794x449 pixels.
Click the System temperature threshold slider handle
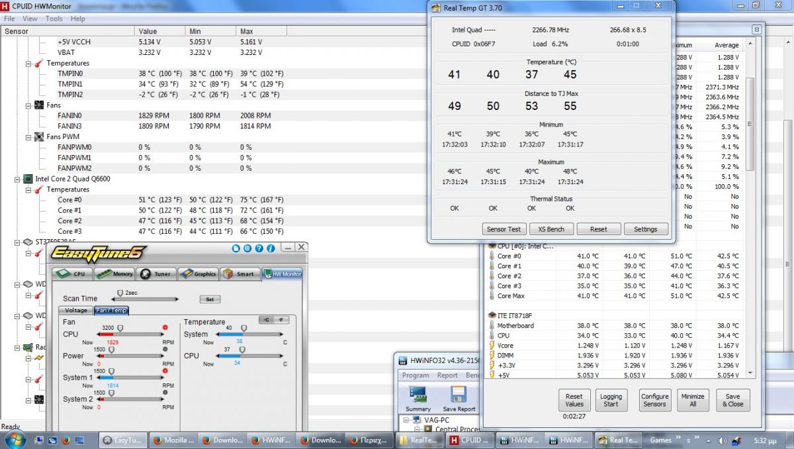click(243, 328)
